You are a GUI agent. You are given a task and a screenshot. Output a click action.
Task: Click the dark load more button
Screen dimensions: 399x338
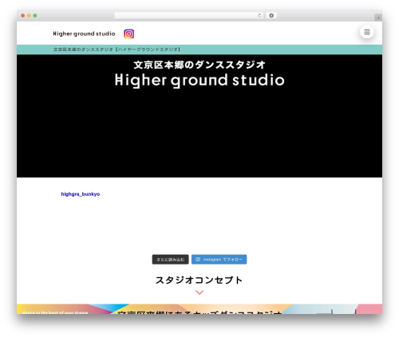170,260
